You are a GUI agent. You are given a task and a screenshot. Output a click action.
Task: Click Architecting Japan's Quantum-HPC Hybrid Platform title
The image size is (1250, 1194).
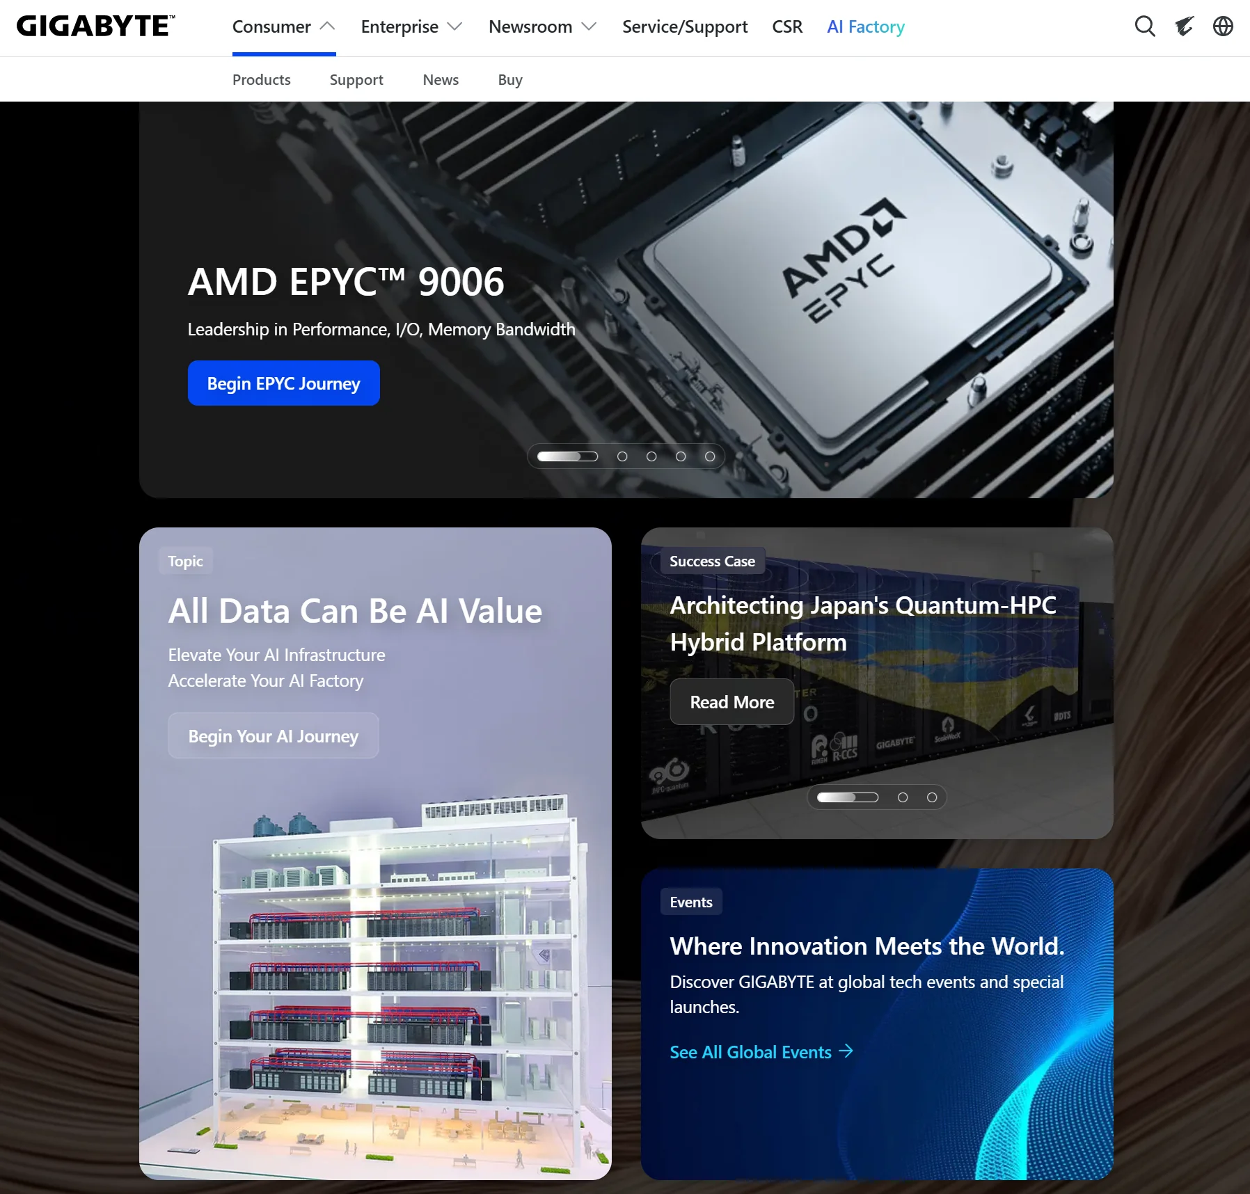pyautogui.click(x=863, y=623)
